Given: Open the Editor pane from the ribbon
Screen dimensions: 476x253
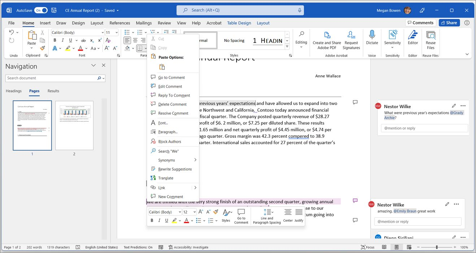Looking at the screenshot, I should [413, 37].
